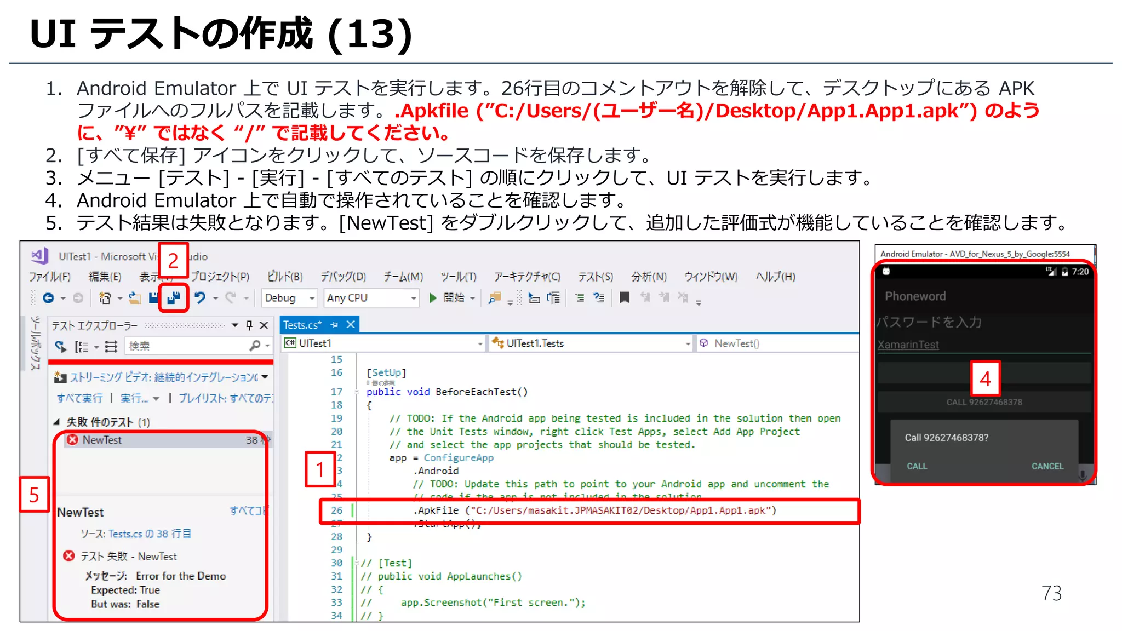Open the ビルド(B) menu
The width and height of the screenshot is (1122, 631).
[x=285, y=277]
